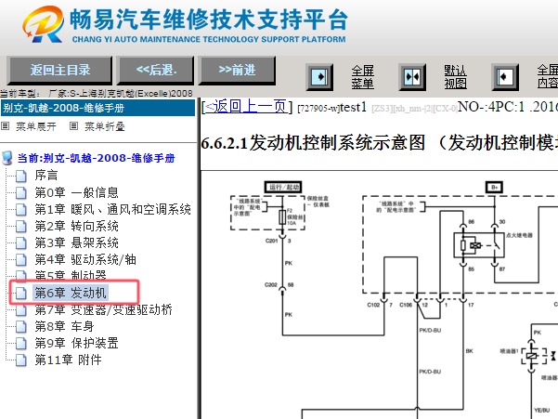558x419 pixels.
Task: Click the C202 connector label
Action: pos(271,285)
